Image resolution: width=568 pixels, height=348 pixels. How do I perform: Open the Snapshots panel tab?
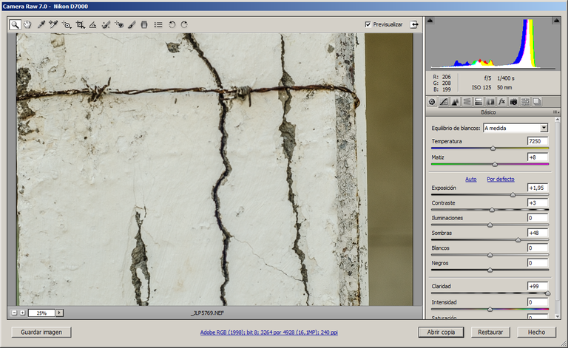[x=536, y=102]
